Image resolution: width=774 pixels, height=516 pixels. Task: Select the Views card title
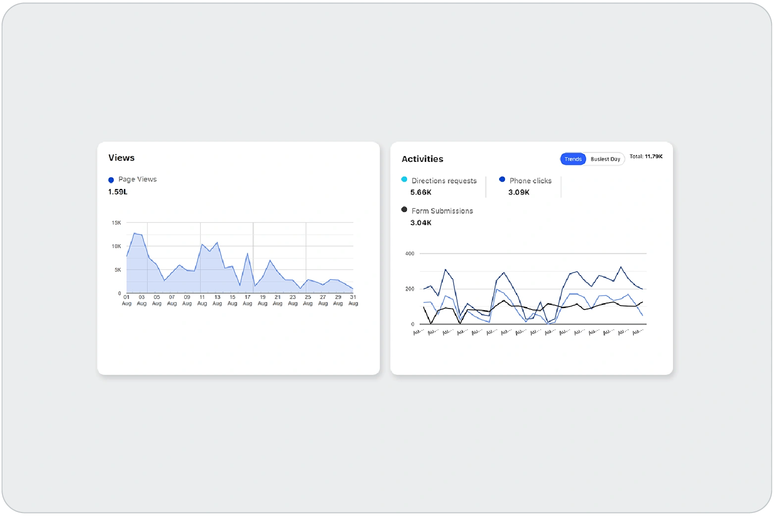[121, 158]
